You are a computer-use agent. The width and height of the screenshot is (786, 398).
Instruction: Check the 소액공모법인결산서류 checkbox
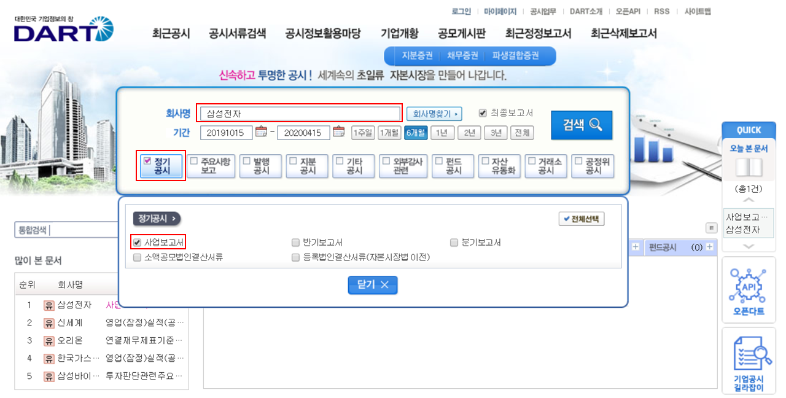138,258
